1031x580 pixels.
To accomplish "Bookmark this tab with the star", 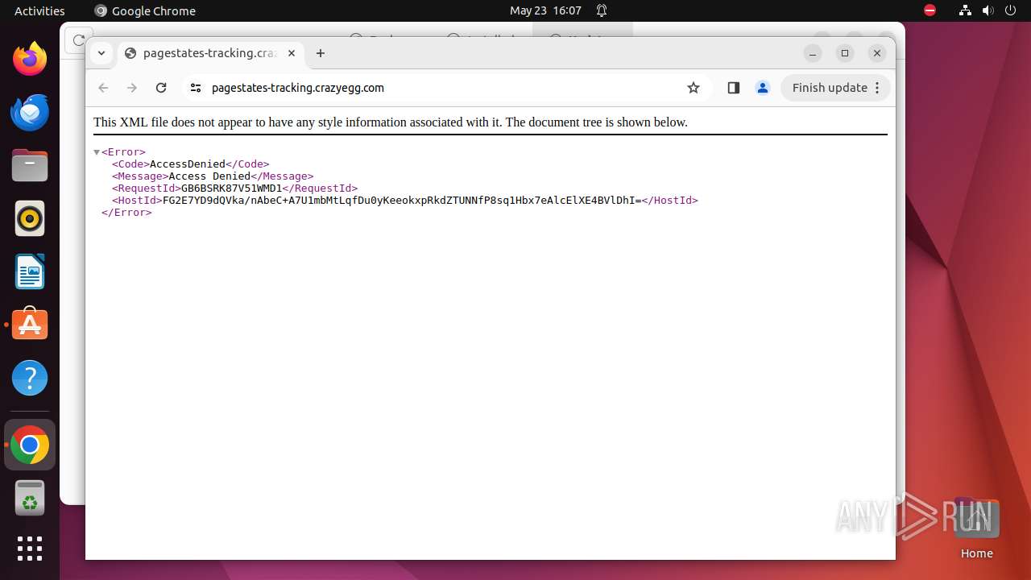I will (x=694, y=88).
